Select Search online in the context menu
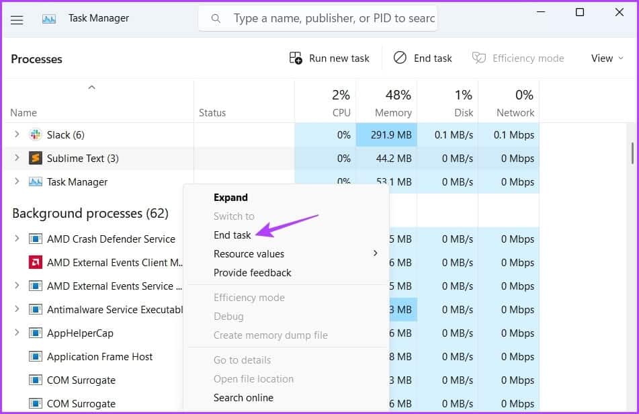 click(243, 398)
